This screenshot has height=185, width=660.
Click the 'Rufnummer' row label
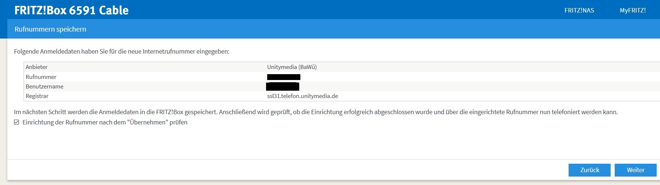[41, 77]
